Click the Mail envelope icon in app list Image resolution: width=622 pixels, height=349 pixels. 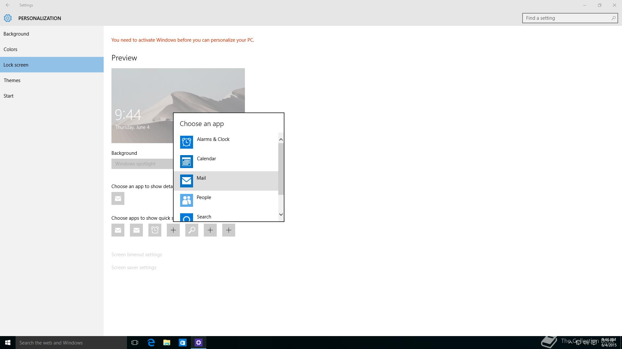pyautogui.click(x=187, y=181)
